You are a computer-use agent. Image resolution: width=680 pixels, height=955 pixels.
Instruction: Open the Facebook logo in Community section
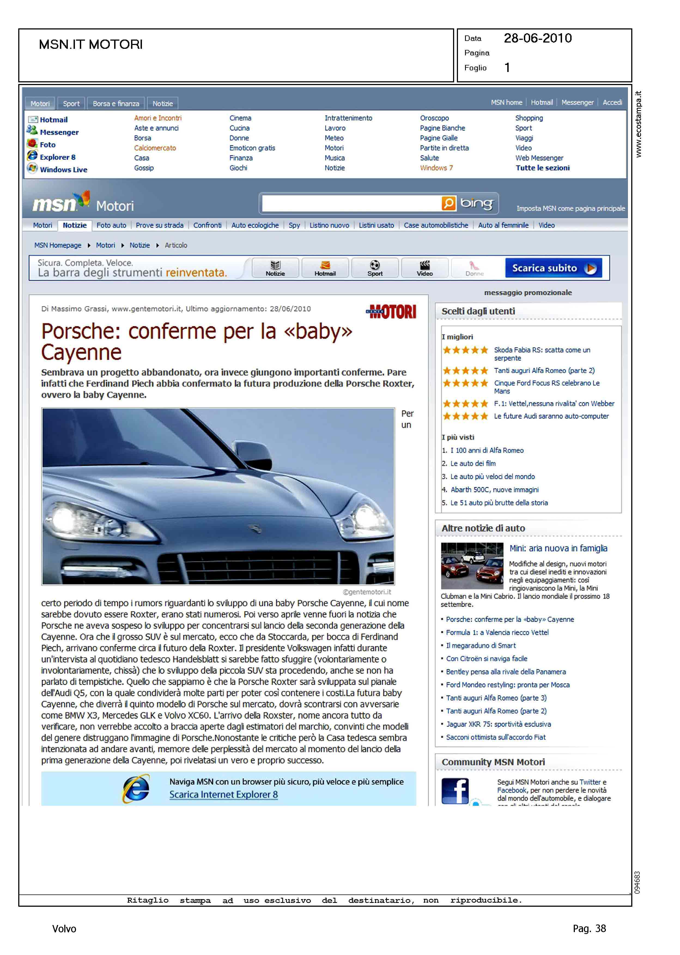click(455, 791)
